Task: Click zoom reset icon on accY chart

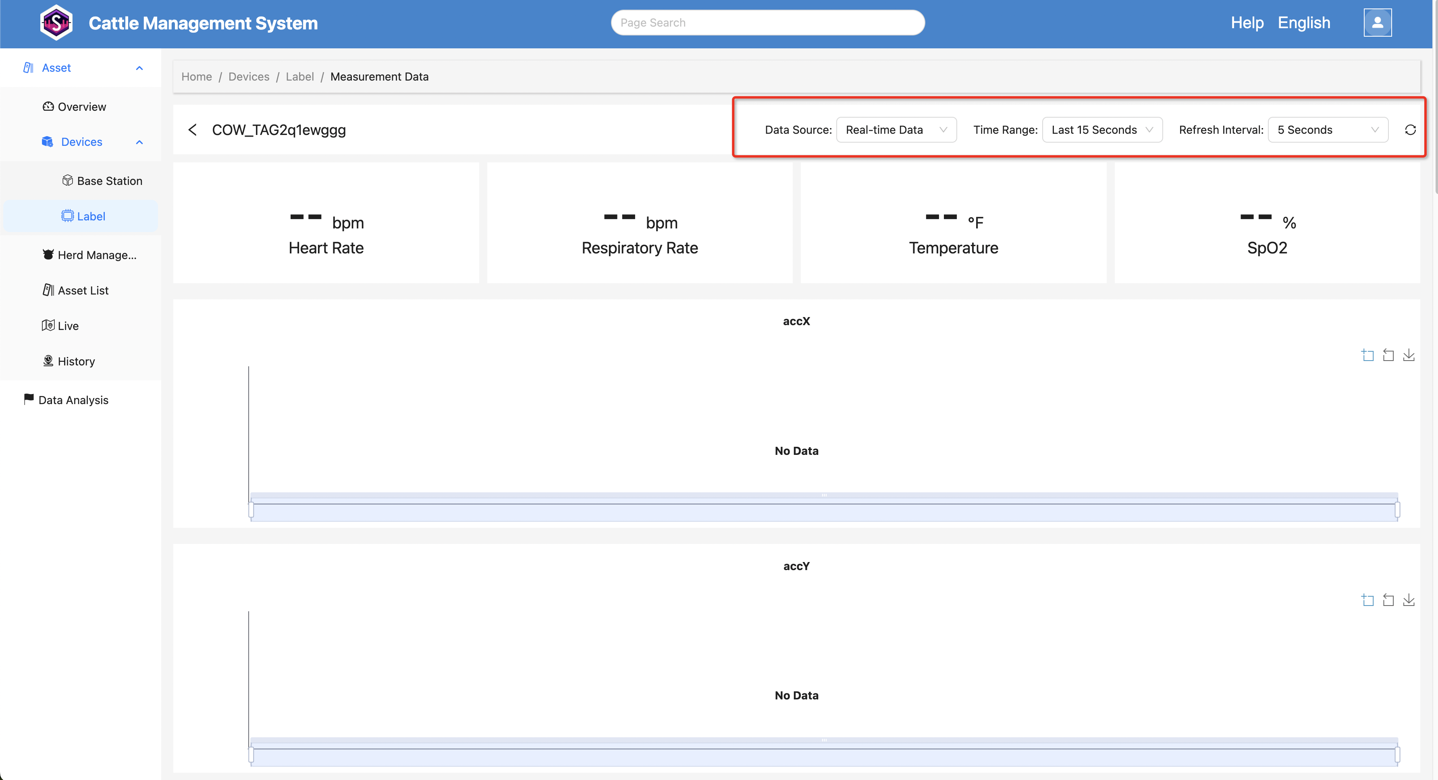Action: tap(1388, 600)
